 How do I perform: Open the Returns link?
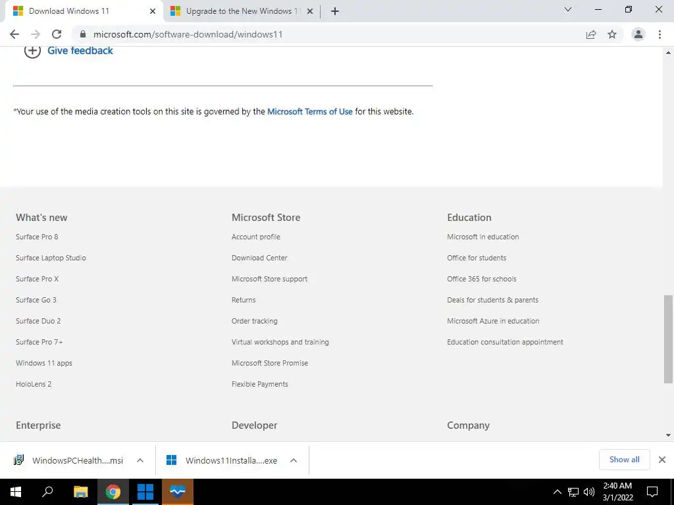click(244, 300)
